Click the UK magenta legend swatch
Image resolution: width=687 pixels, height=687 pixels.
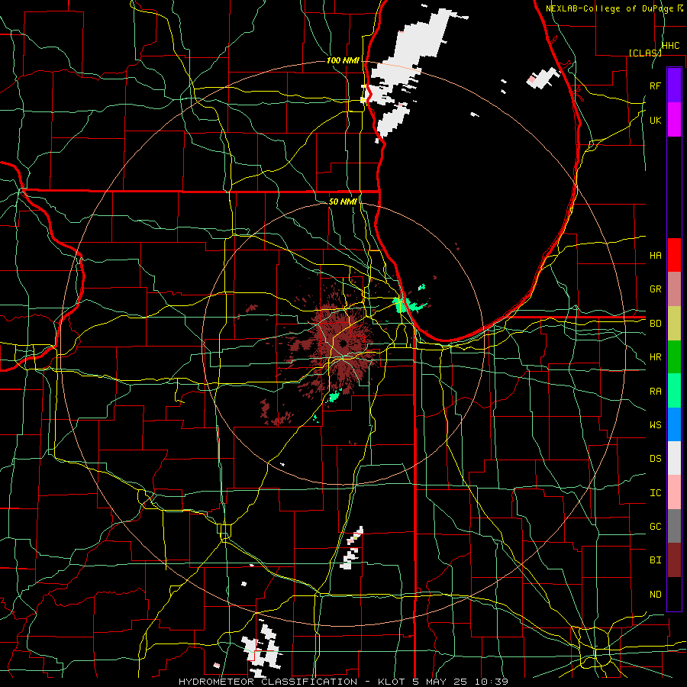(674, 120)
